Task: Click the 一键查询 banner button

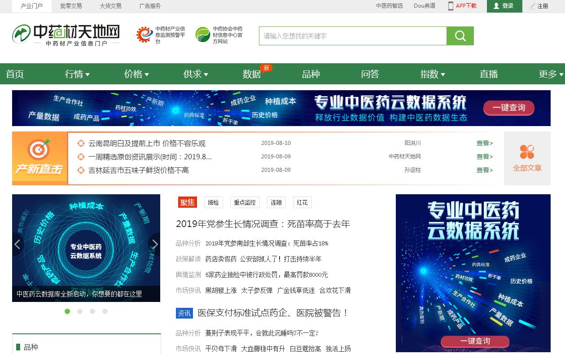Action: (508, 108)
